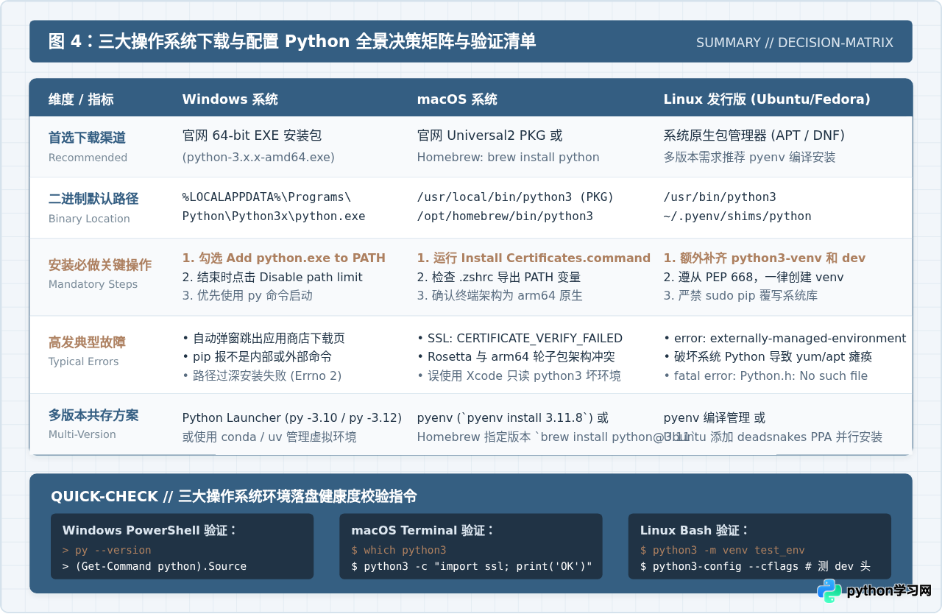Click "官网 64-bit EXE 安装包" cell text

tap(252, 135)
